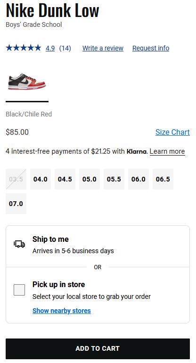Click the Request info link
The height and width of the screenshot is (363, 196).
(x=151, y=48)
